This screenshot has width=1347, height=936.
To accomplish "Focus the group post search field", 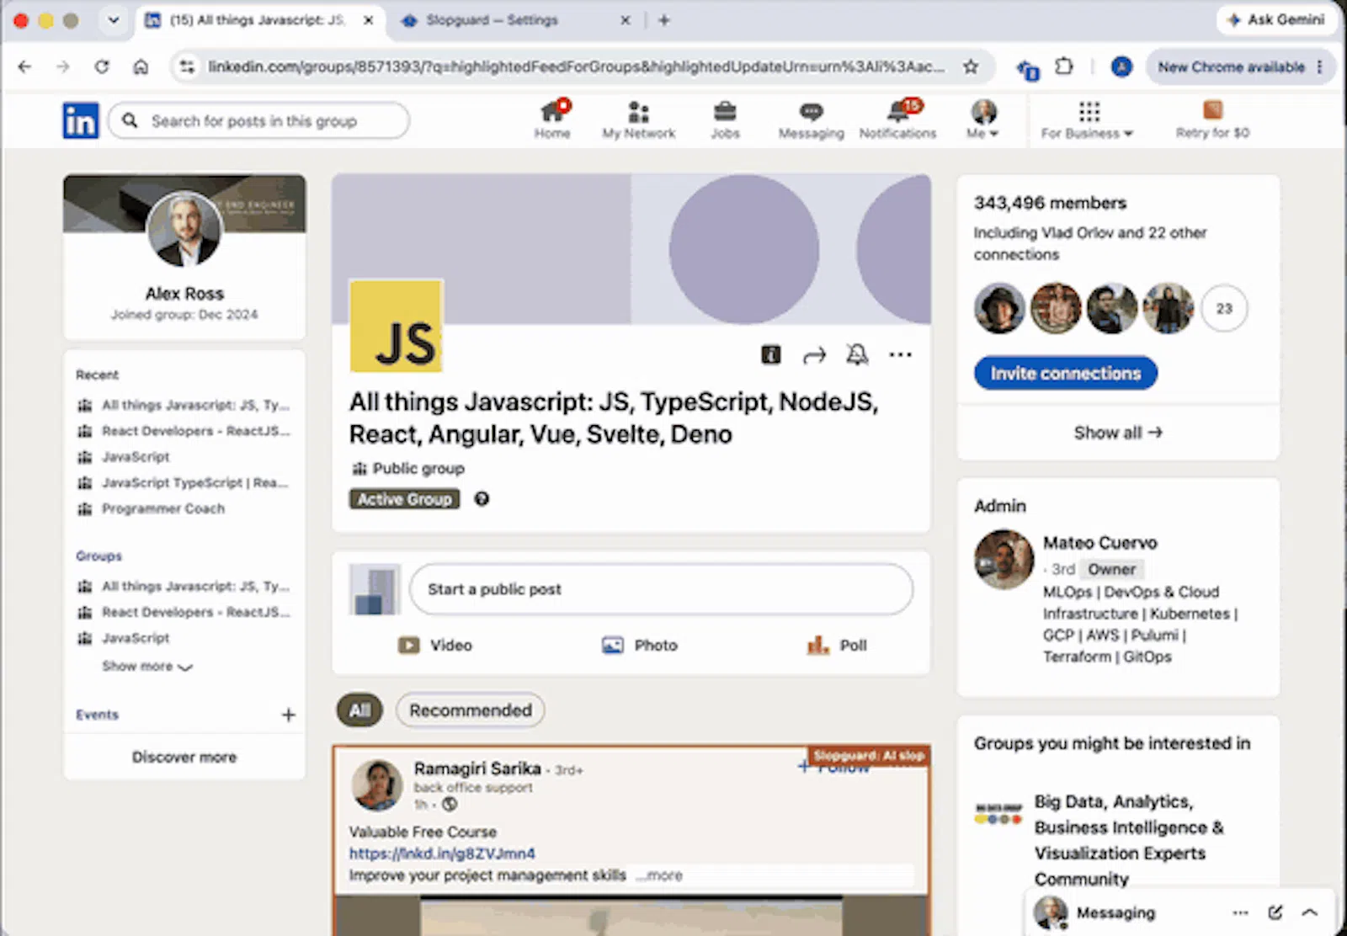I will point(259,120).
